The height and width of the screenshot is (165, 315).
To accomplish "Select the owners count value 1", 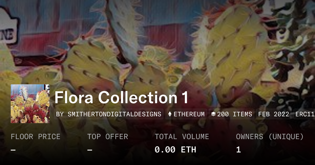I will pyautogui.click(x=238, y=150).
